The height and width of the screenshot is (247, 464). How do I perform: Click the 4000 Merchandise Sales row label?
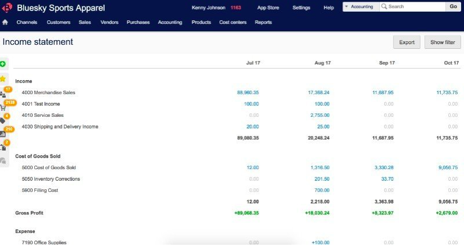[48, 92]
